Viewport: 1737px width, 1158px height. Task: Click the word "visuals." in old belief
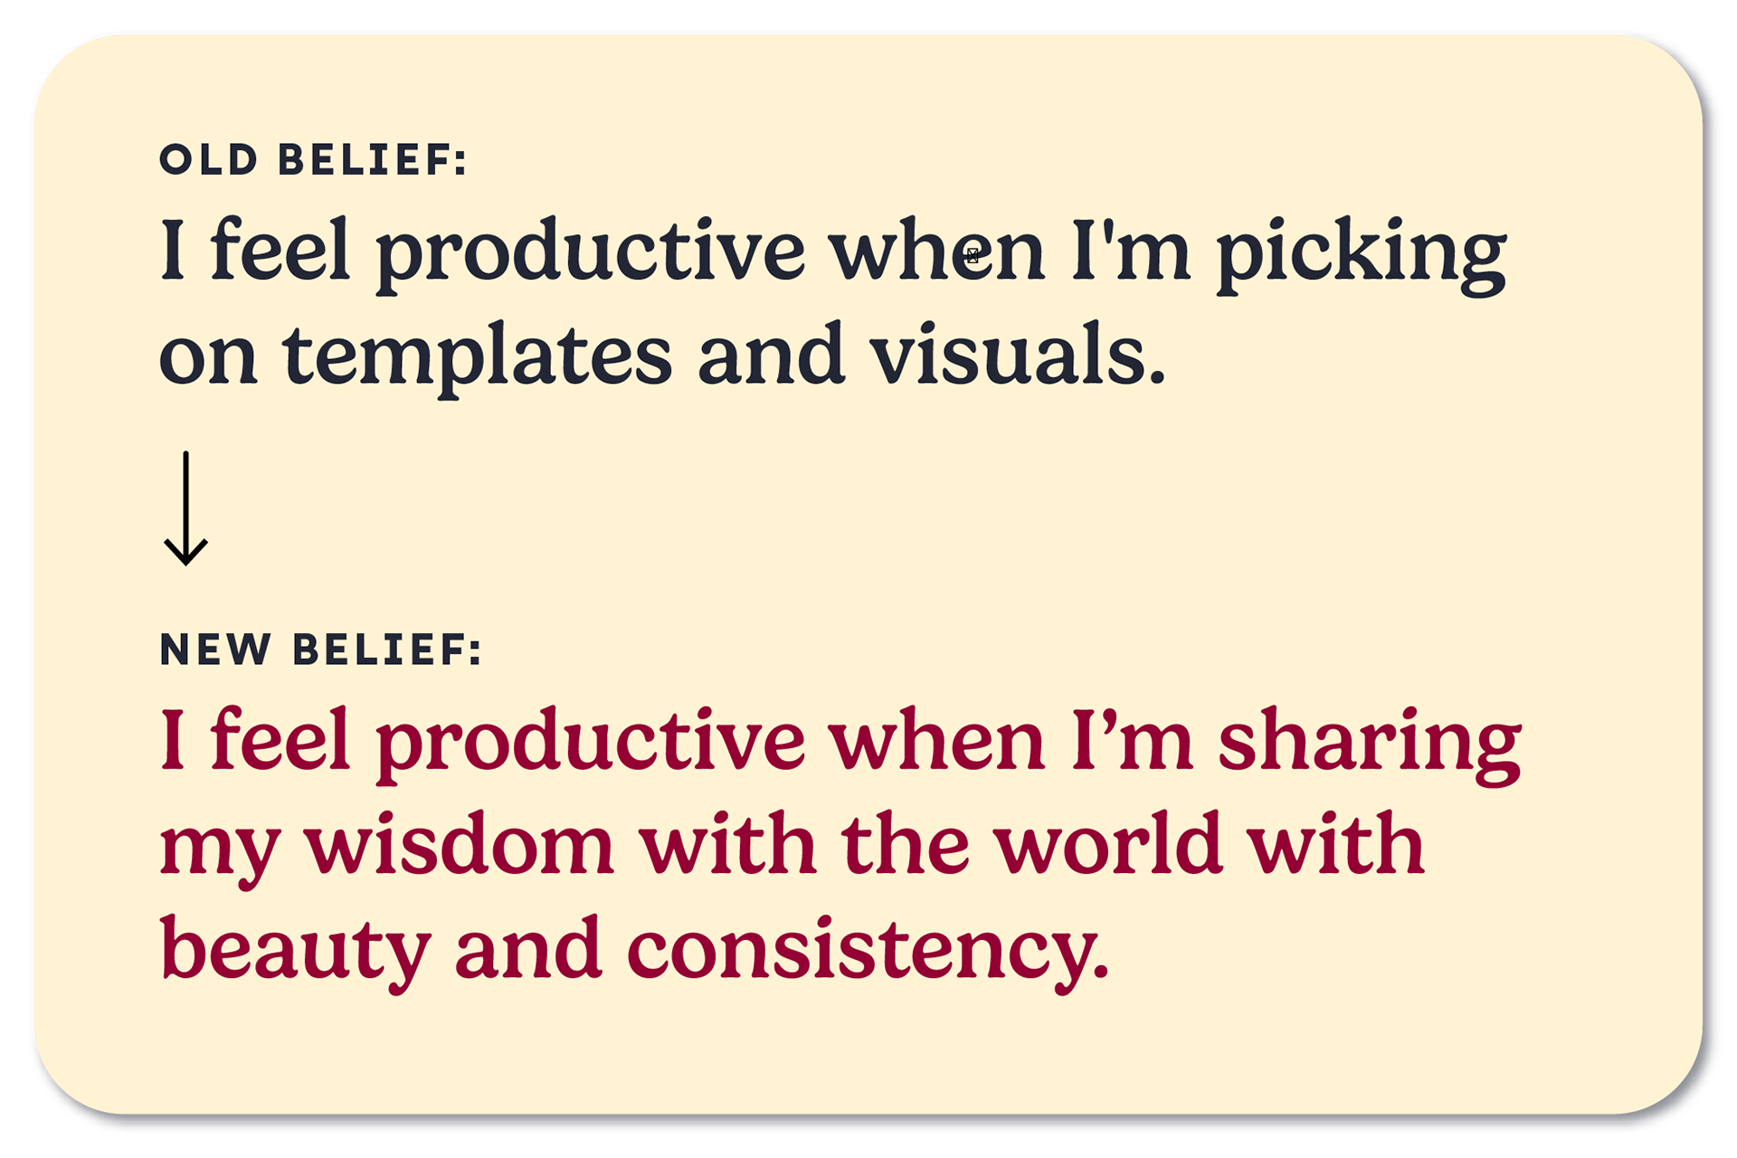1017,356
